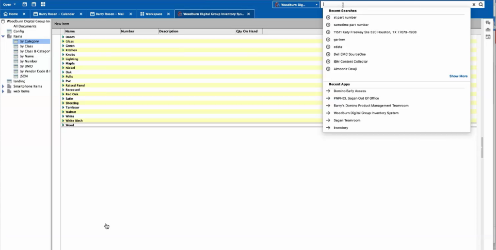Click Show More under recent searches
The height and width of the screenshot is (250, 496).
coord(458,76)
